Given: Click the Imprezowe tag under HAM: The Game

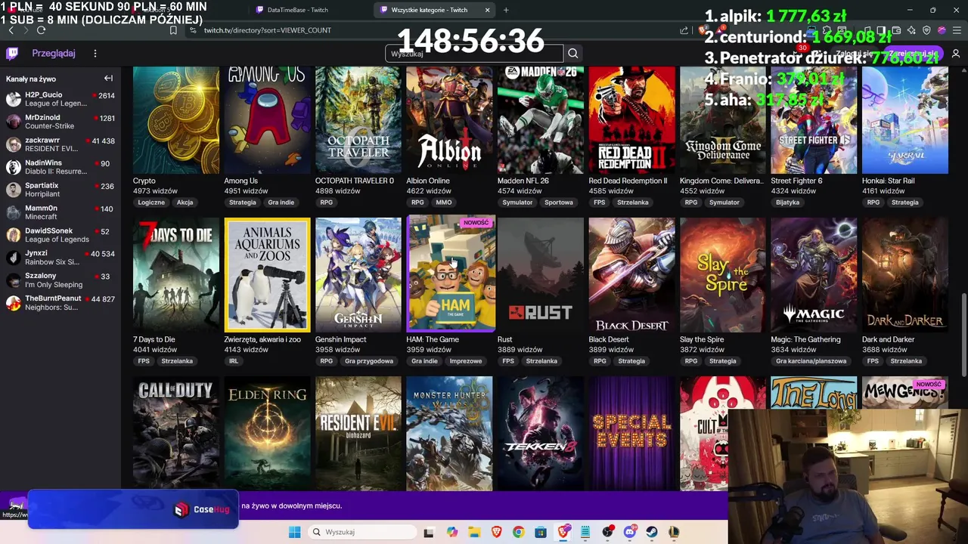Looking at the screenshot, I should [466, 361].
